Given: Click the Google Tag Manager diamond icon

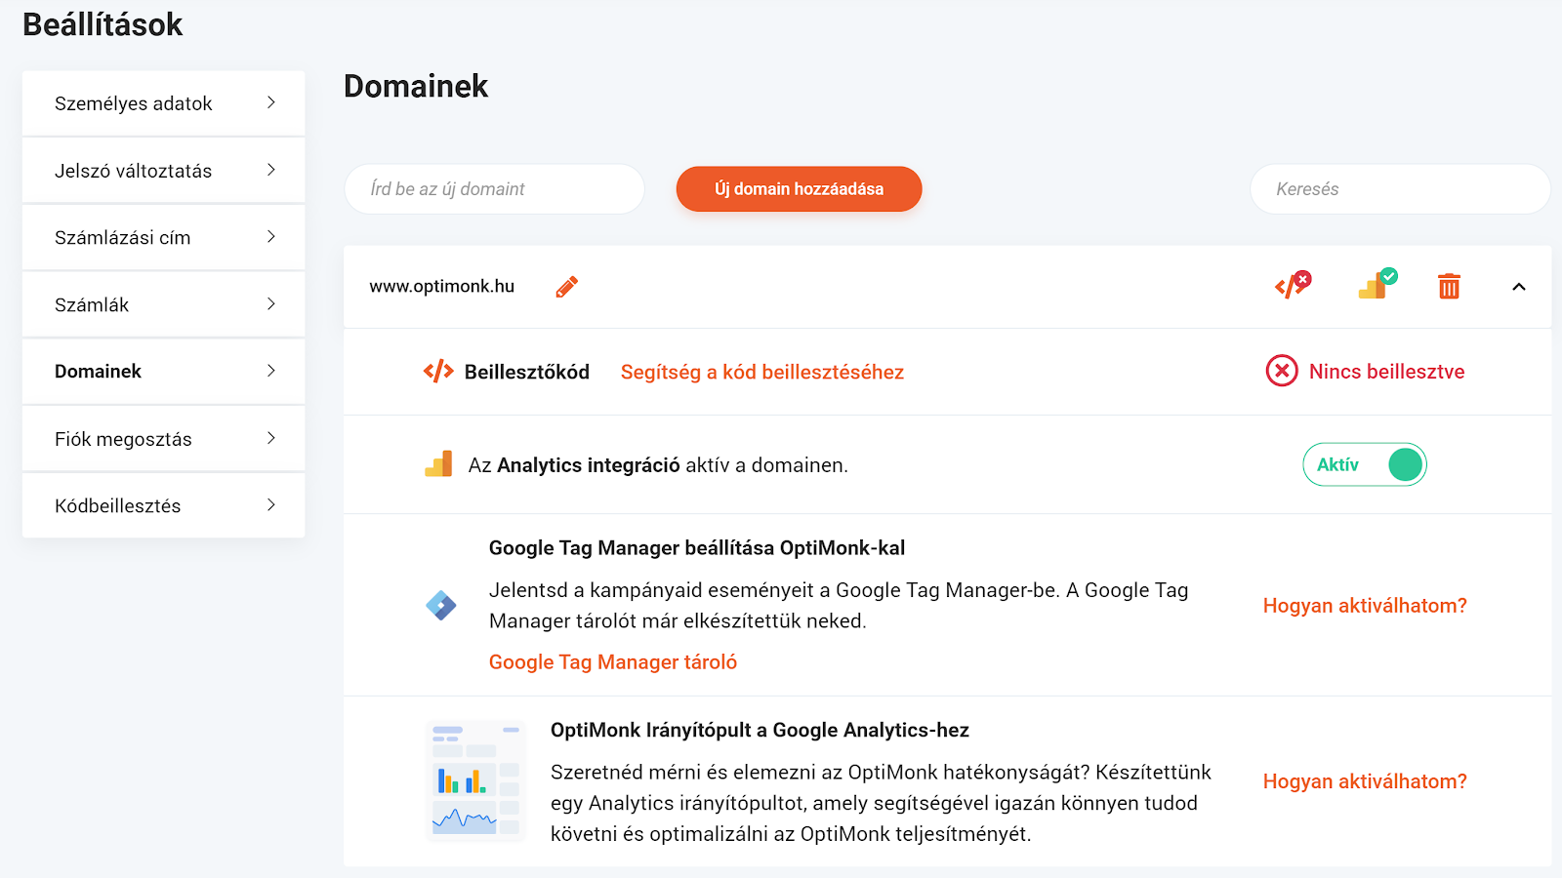Looking at the screenshot, I should (441, 605).
